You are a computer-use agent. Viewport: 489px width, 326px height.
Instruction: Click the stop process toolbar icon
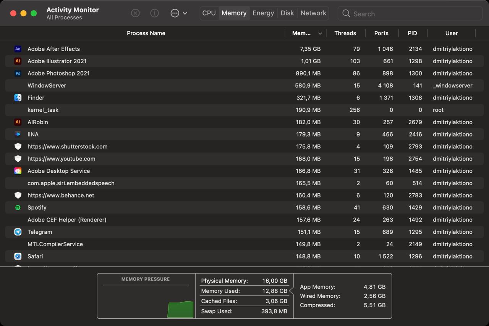135,13
